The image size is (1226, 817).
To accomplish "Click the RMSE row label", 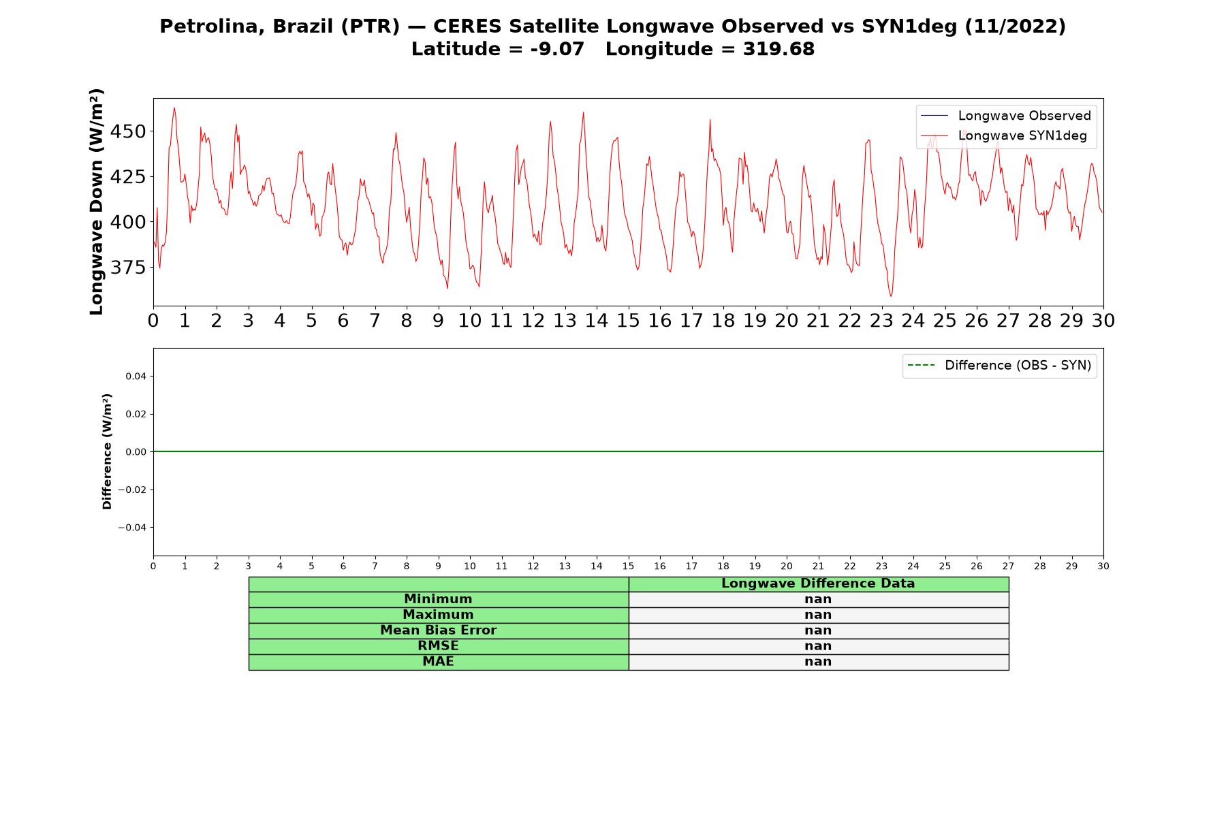I will click(438, 646).
